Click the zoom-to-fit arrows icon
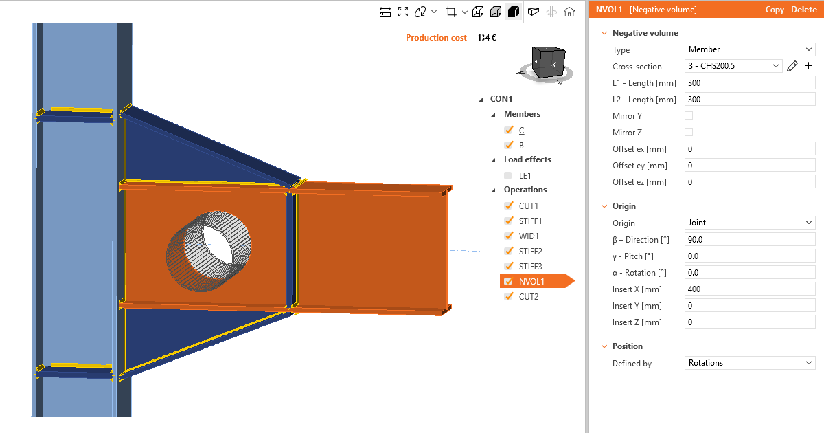The height and width of the screenshot is (433, 824). pos(403,12)
